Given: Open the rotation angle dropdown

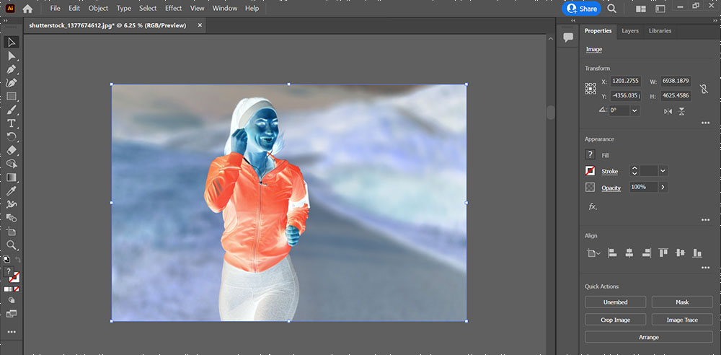Looking at the screenshot, I should click(x=634, y=110).
